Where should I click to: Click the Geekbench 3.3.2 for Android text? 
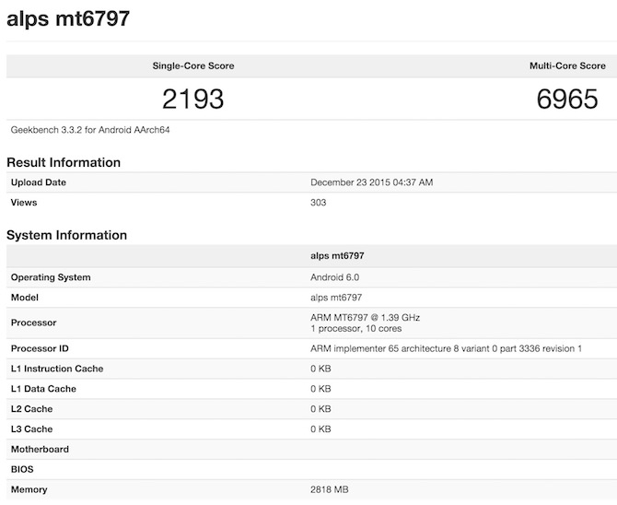90,130
